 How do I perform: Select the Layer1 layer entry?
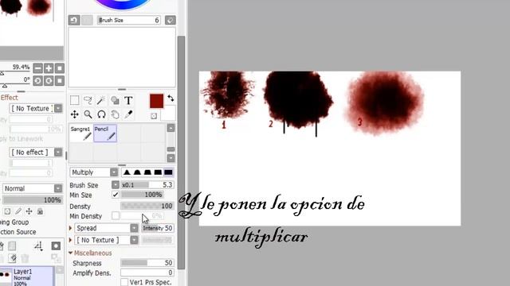[27, 276]
